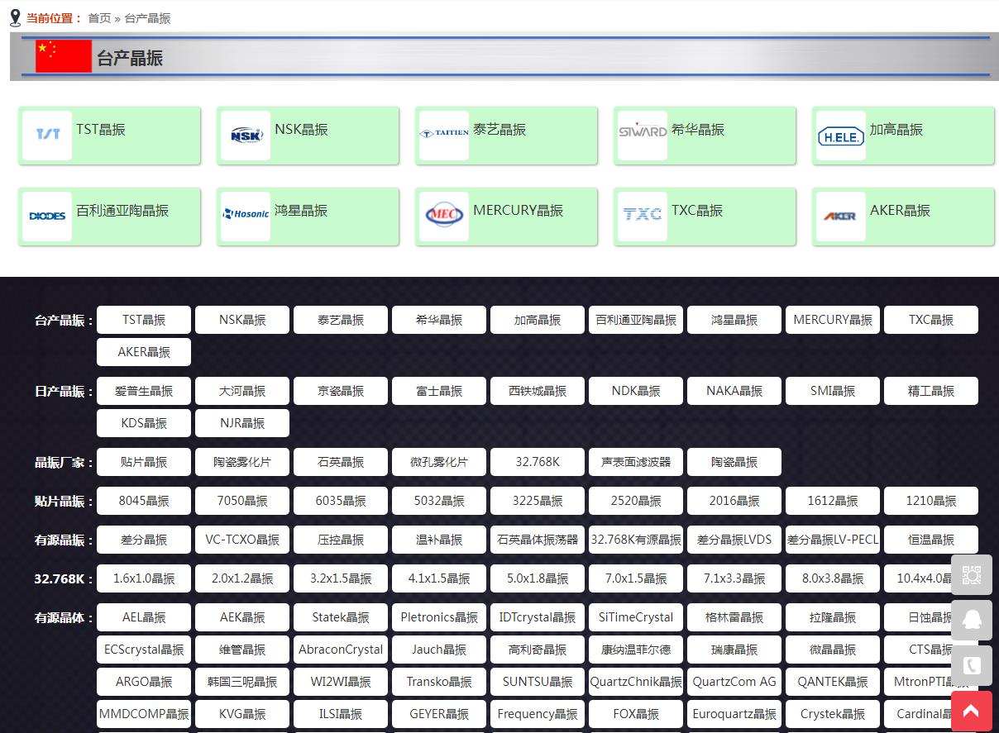Select the ECScrystal晶振 tag
This screenshot has width=999, height=733.
(144, 650)
